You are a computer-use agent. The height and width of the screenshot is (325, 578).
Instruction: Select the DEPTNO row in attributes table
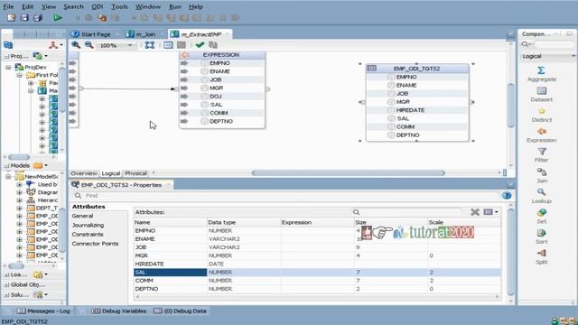coord(317,289)
